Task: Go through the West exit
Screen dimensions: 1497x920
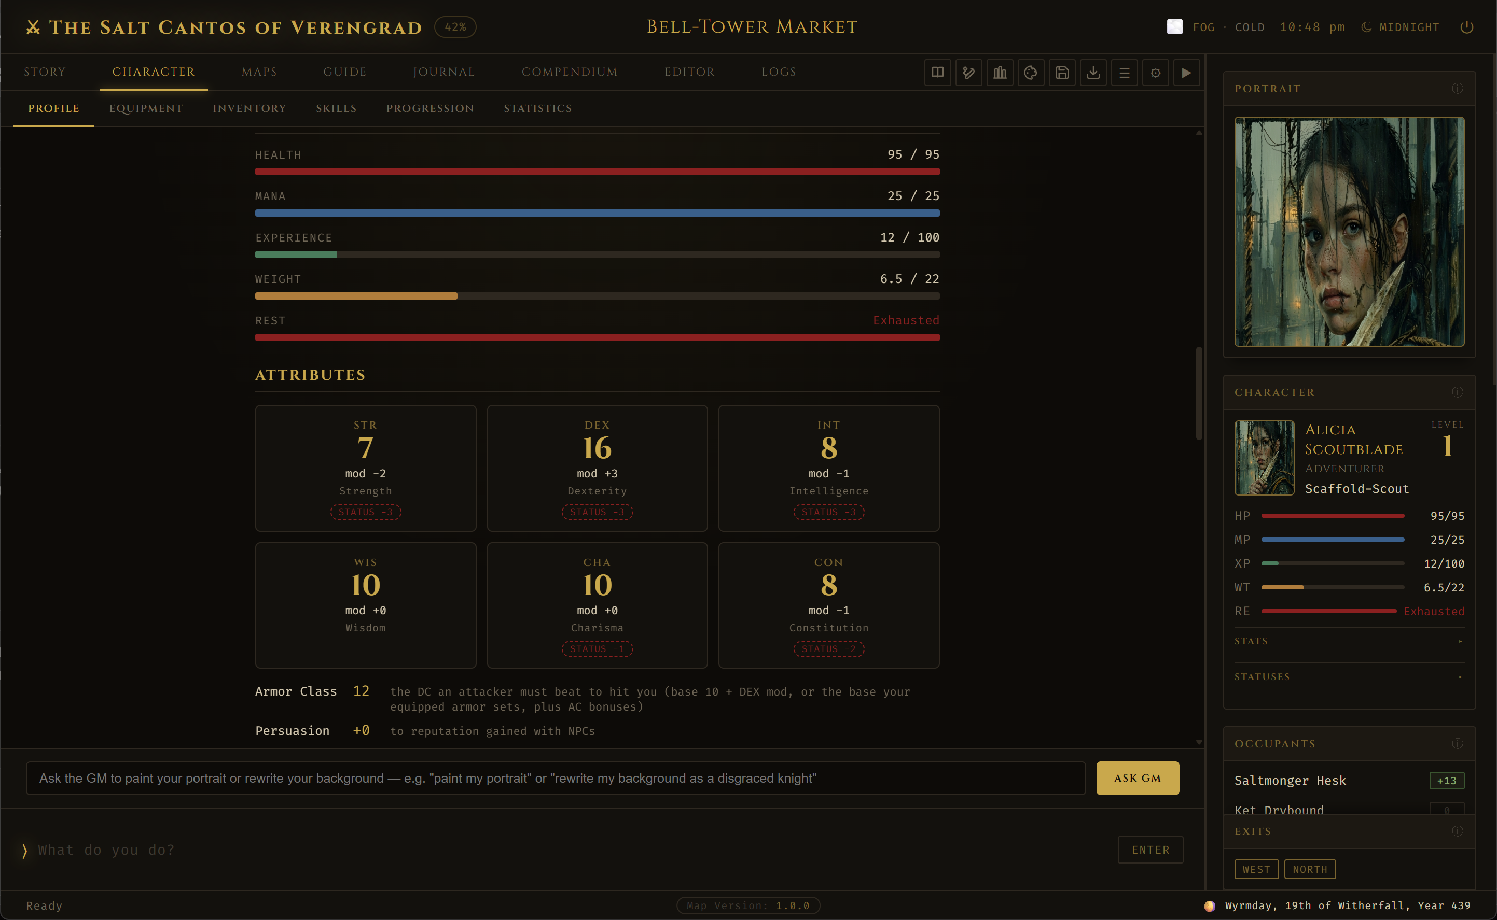Action: click(x=1256, y=869)
